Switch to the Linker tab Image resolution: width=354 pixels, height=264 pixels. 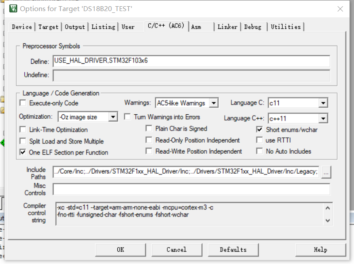(x=227, y=27)
